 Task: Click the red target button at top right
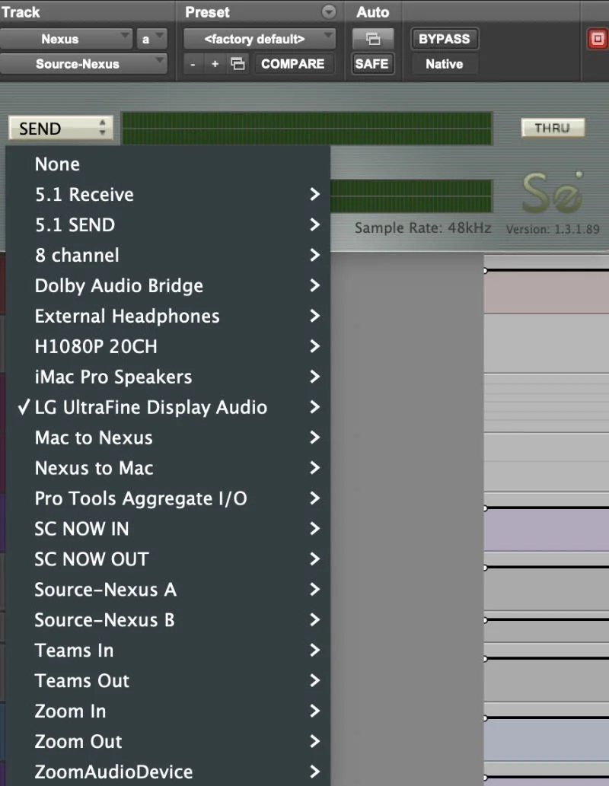tap(598, 39)
